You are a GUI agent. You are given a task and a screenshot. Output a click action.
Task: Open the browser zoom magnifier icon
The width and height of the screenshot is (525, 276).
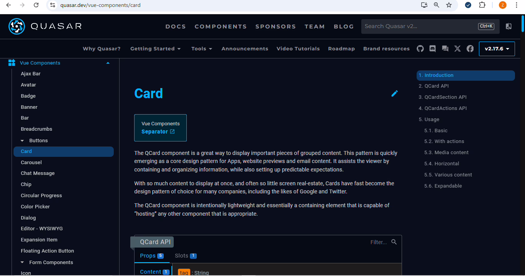pyautogui.click(x=437, y=5)
